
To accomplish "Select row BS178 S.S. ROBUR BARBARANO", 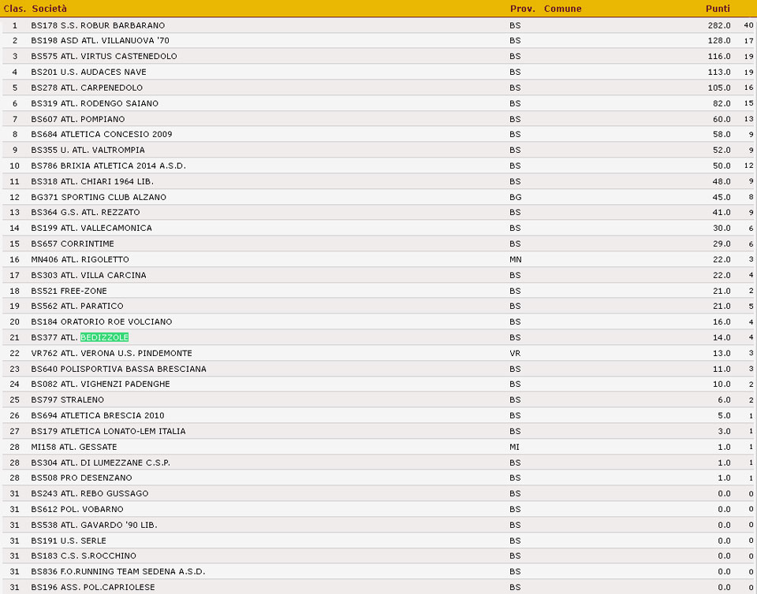I will (378, 25).
